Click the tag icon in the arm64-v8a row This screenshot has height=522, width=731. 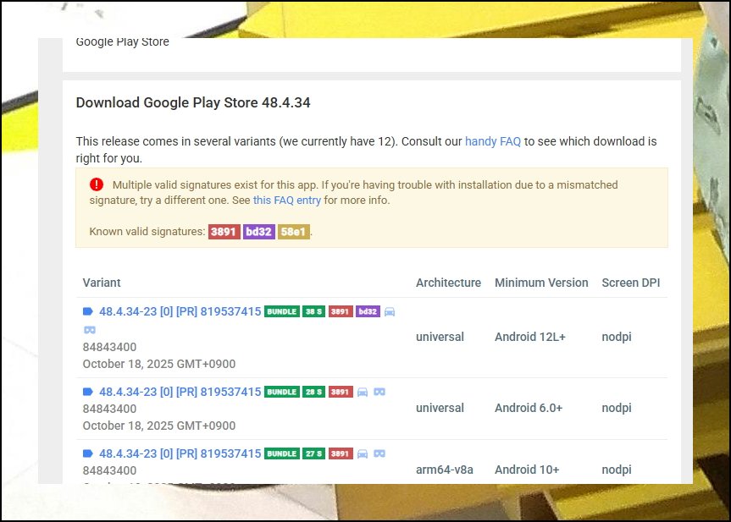point(87,453)
